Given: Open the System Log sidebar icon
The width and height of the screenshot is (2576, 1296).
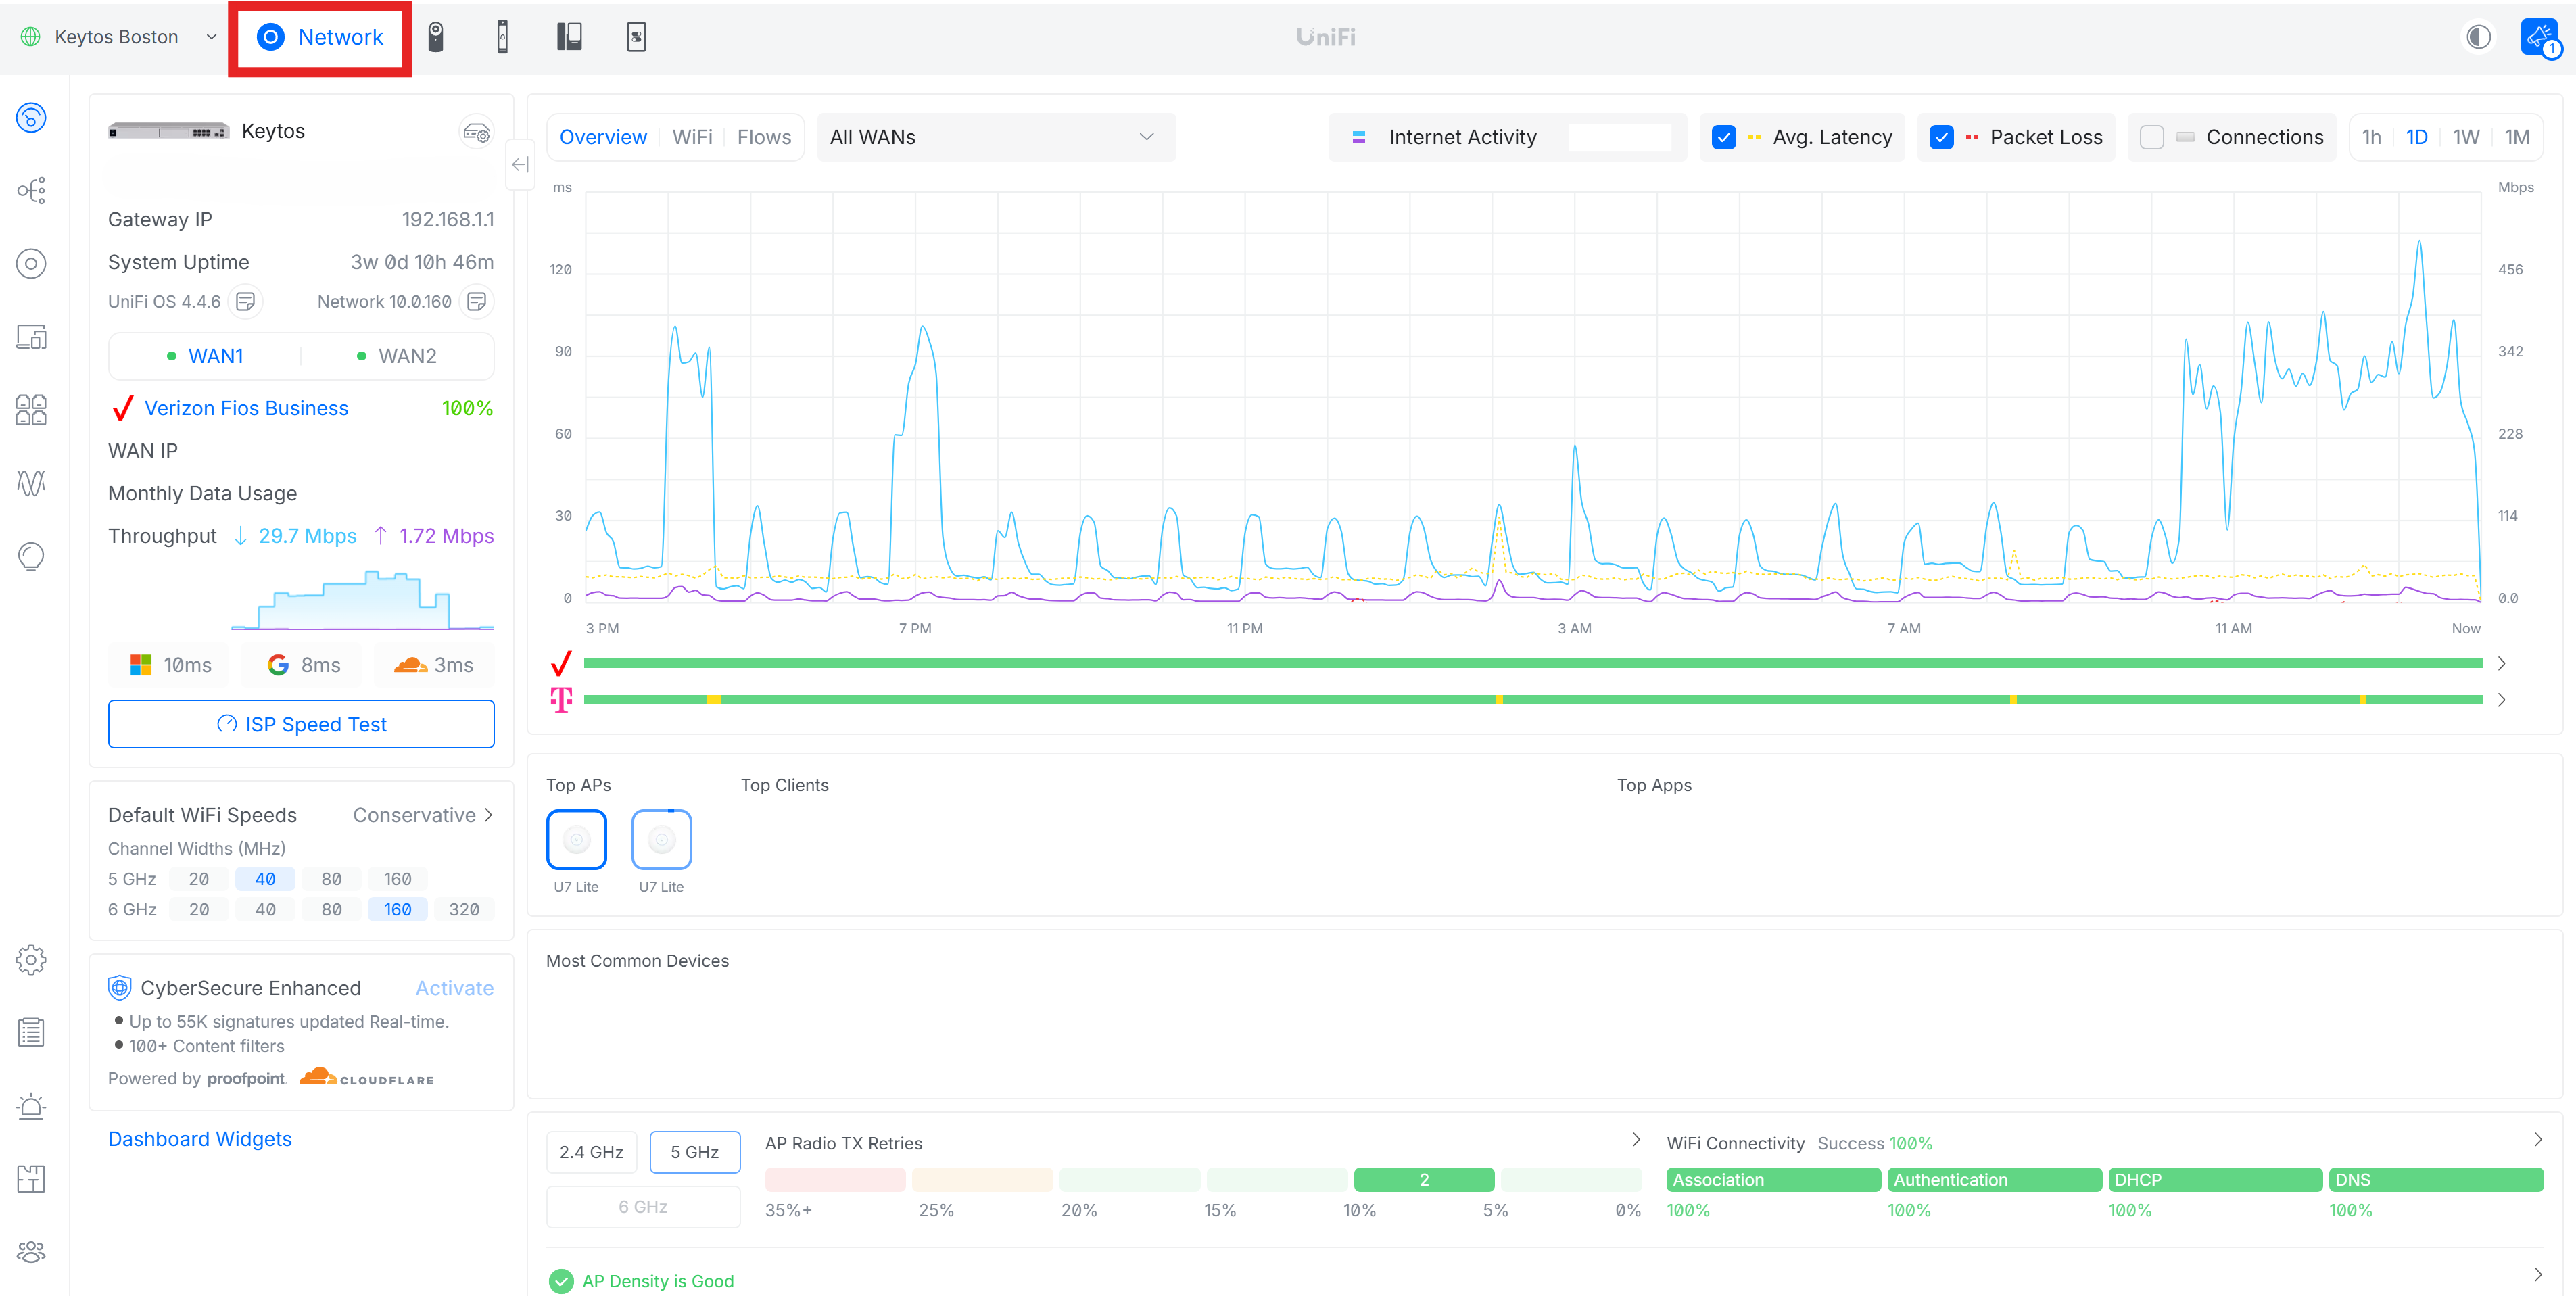Looking at the screenshot, I should point(31,1033).
